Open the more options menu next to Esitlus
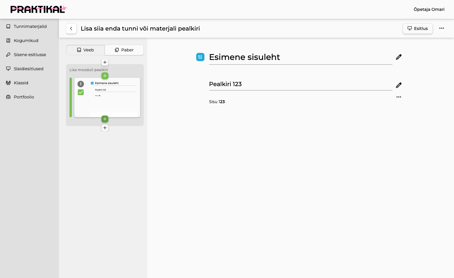This screenshot has height=278, width=454. point(441,28)
